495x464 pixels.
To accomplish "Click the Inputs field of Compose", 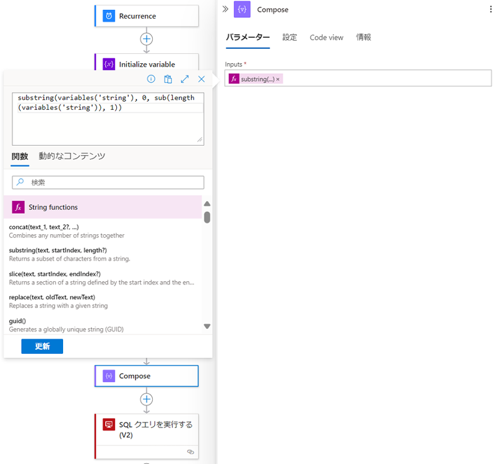I will (358, 78).
